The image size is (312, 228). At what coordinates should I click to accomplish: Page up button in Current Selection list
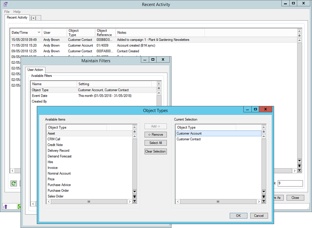[264, 132]
